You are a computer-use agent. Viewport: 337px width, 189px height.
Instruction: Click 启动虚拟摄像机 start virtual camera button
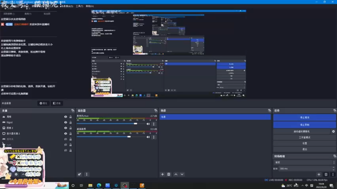pyautogui.click(x=302, y=131)
